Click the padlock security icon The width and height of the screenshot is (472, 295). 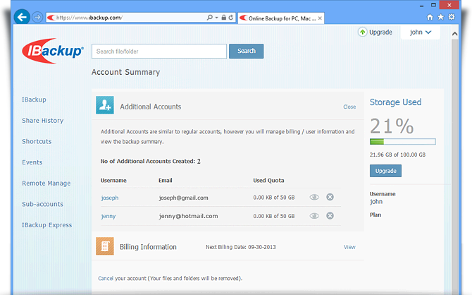(223, 18)
